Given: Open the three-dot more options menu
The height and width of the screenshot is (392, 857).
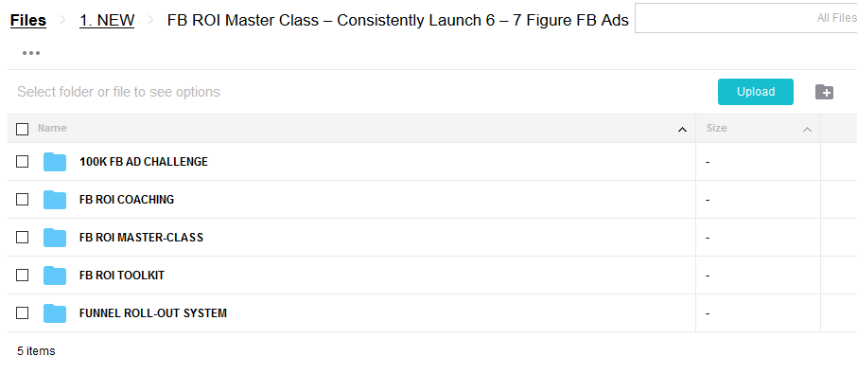Looking at the screenshot, I should (x=31, y=53).
